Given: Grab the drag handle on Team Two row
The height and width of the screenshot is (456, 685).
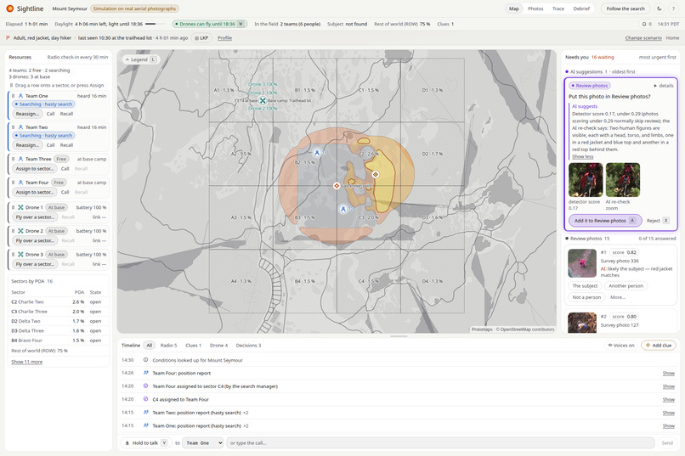Looking at the screenshot, I should 13,127.
